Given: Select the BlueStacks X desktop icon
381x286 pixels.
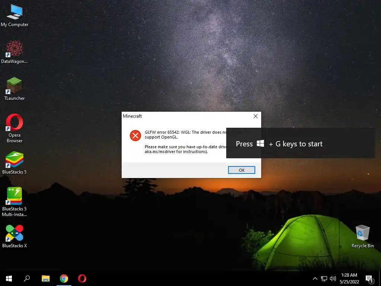Looking at the screenshot, I should click(x=15, y=236).
